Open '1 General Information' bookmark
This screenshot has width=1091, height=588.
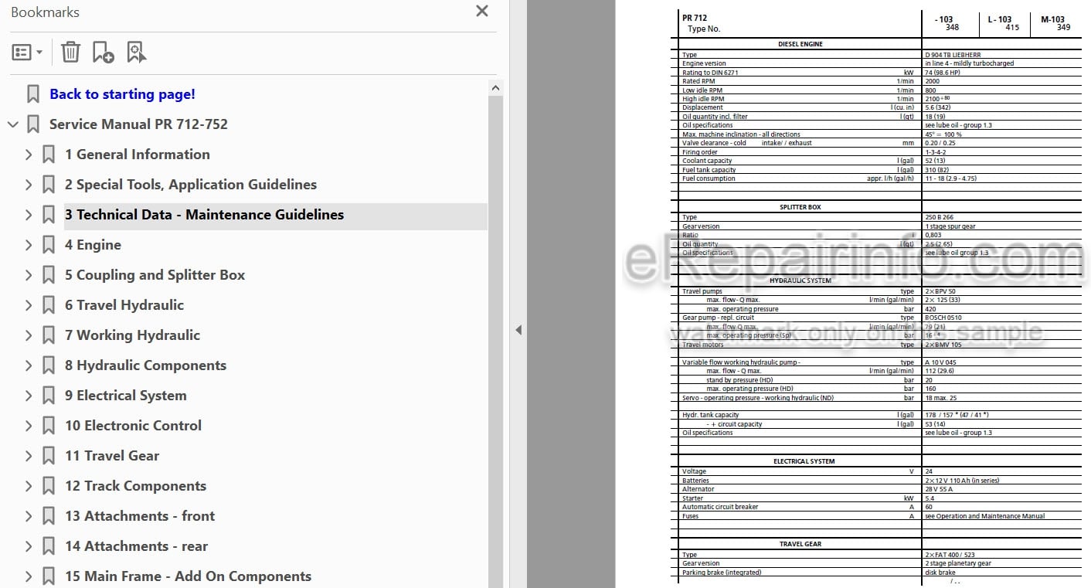point(138,155)
